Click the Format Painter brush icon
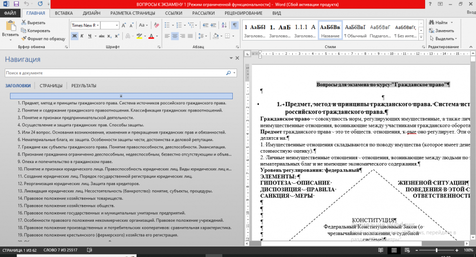 (x=23, y=38)
